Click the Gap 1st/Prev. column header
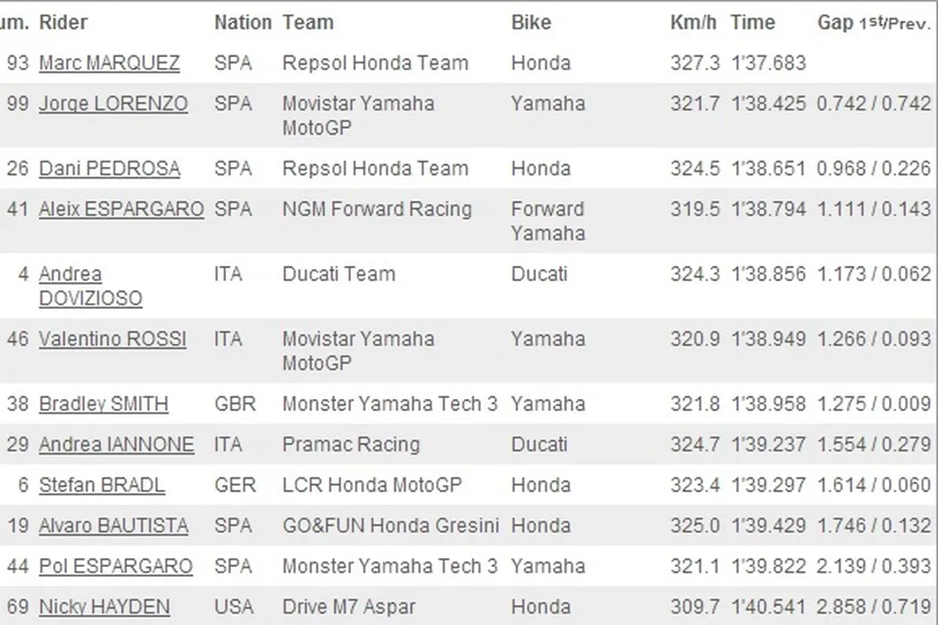938x625 pixels. tap(874, 23)
